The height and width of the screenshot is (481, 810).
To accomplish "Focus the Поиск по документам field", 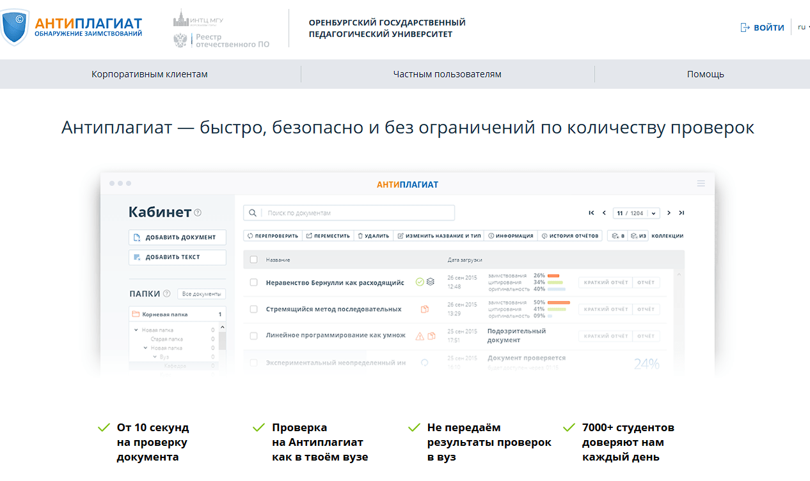I will tap(349, 213).
